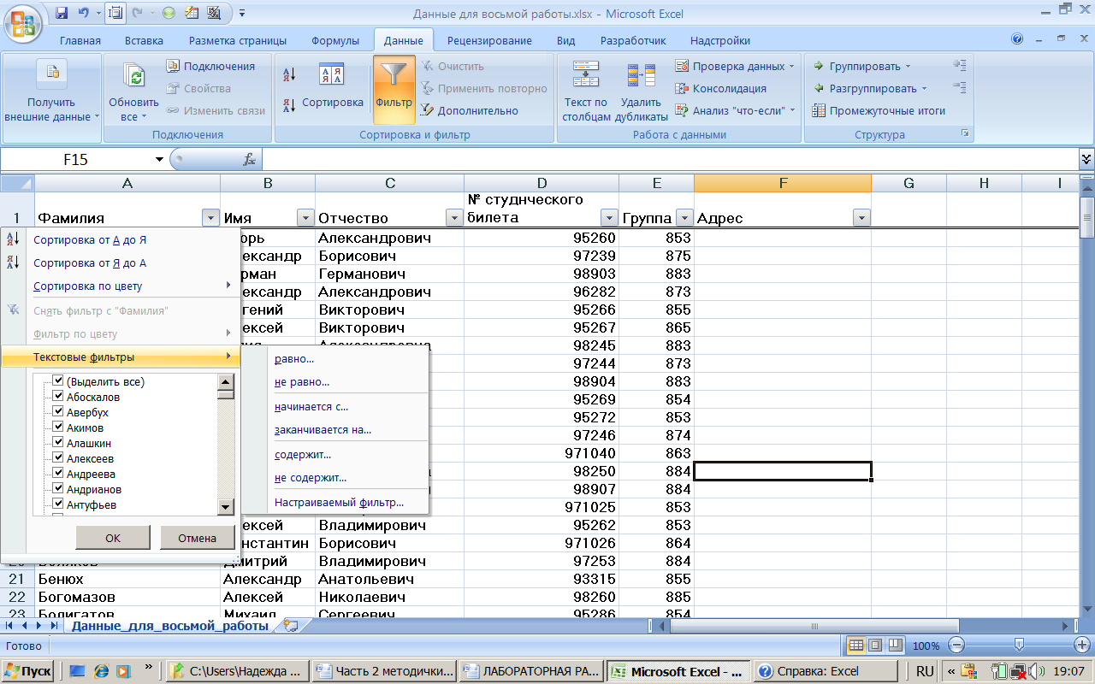Open Справка: Excel taskbar window
Image resolution: width=1095 pixels, height=684 pixels.
point(826,671)
